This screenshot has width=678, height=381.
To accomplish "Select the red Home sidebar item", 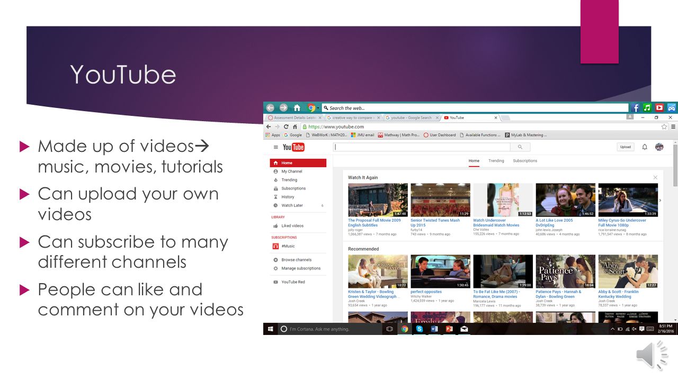I will click(298, 163).
